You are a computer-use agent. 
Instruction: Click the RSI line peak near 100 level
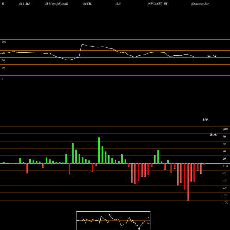tap(82, 44)
